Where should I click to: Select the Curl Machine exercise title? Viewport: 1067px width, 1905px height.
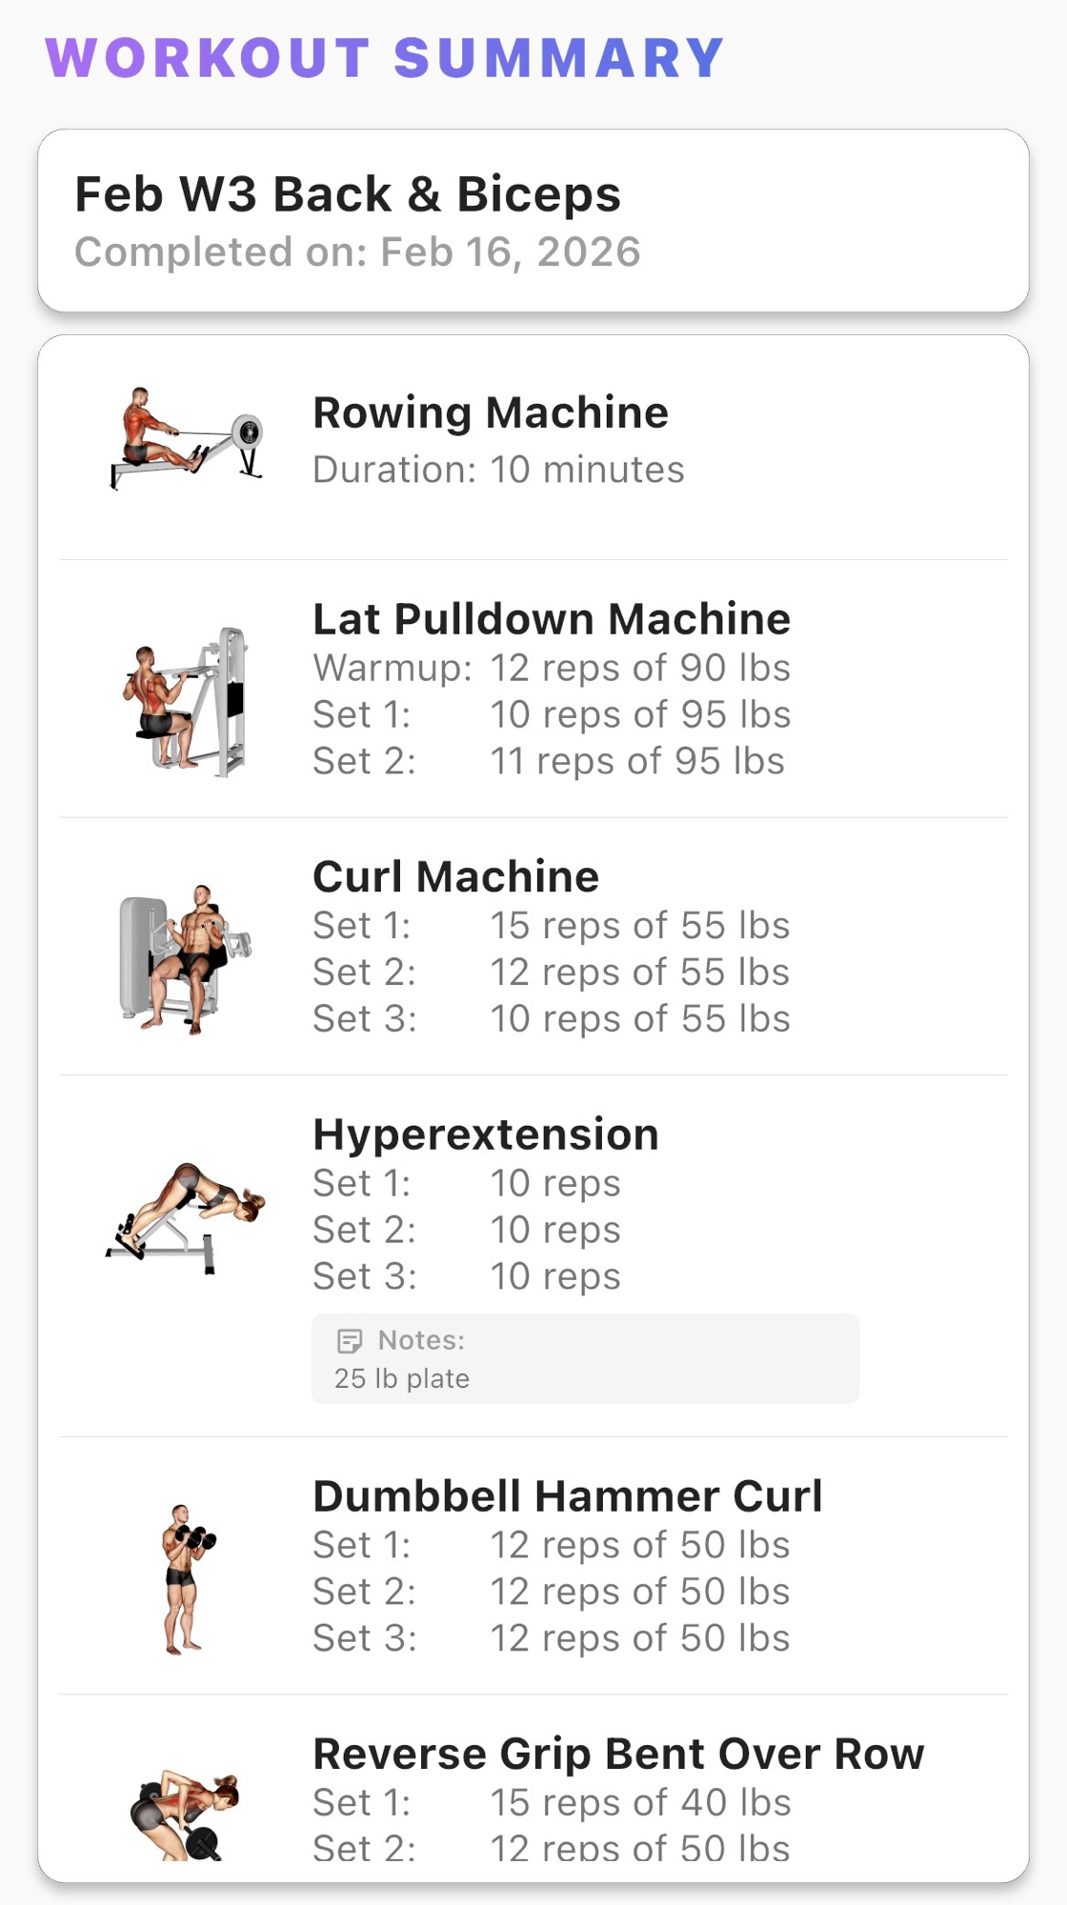coord(455,876)
